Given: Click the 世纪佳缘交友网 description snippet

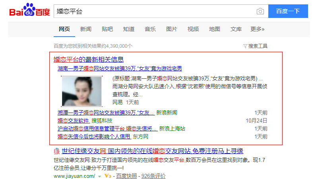Looking at the screenshot, I should (159, 164).
